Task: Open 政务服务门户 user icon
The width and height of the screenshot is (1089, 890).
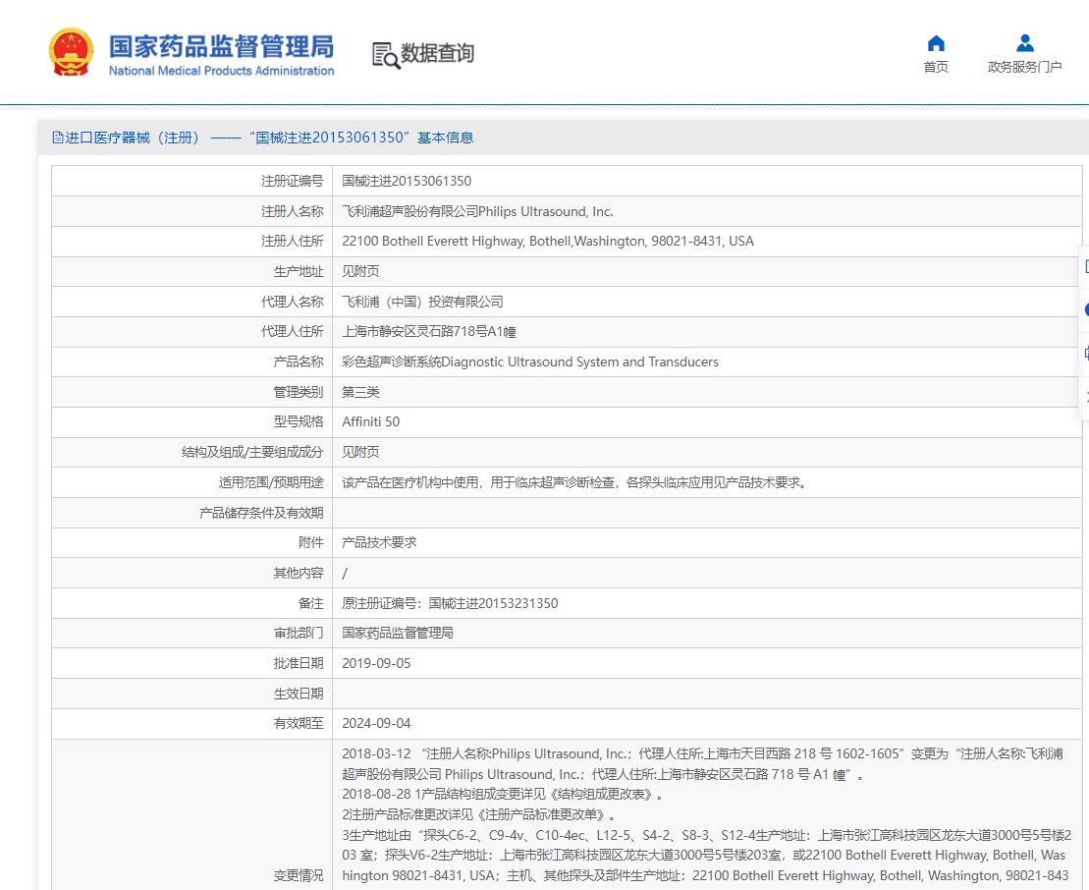Action: tap(1024, 43)
